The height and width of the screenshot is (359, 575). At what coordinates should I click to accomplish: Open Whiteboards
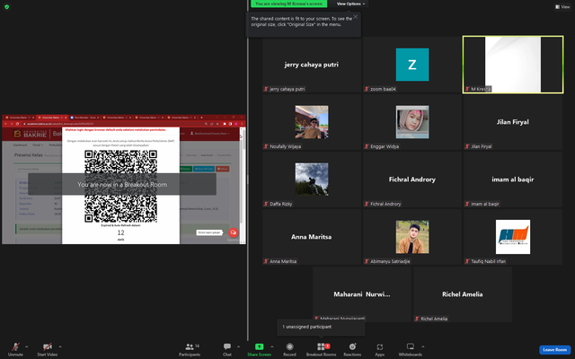[411, 349]
